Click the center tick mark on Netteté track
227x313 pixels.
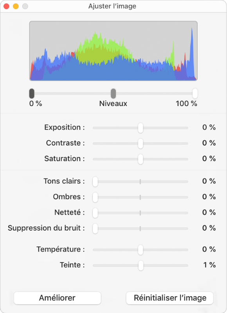pos(140,213)
